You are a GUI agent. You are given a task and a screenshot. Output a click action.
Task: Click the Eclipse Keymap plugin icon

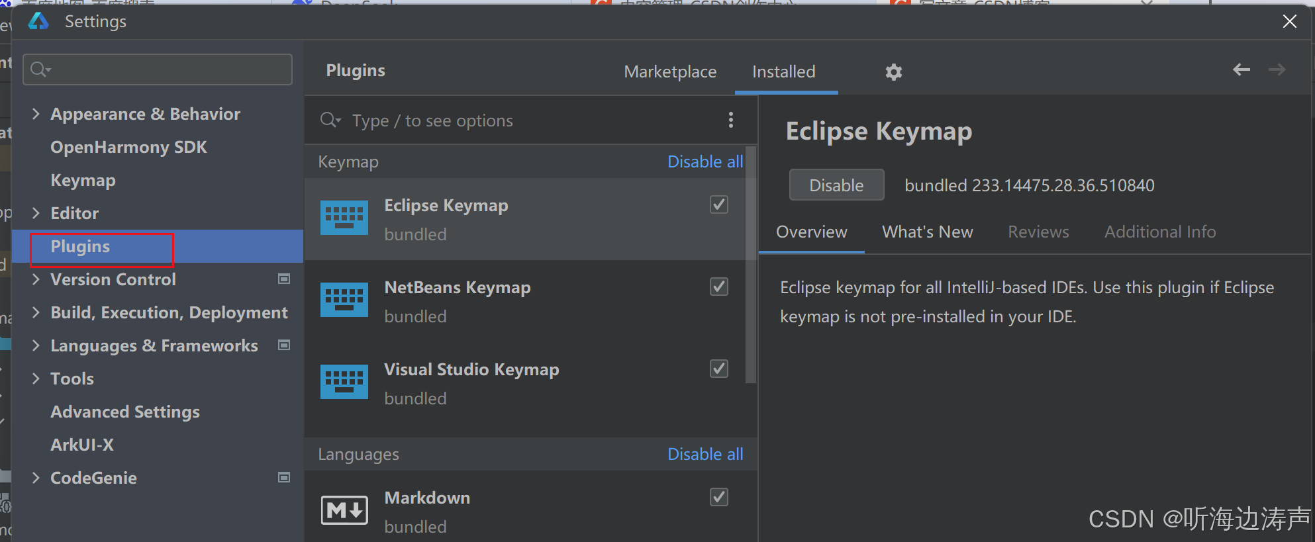click(x=344, y=218)
